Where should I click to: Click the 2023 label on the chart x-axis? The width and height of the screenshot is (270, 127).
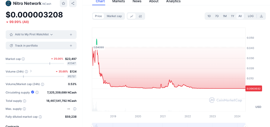coord(213,116)
